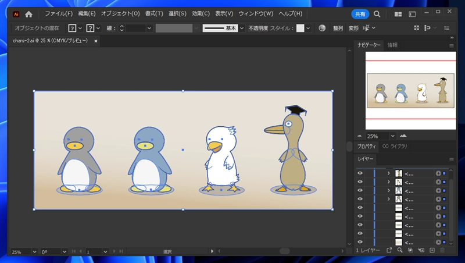Open the fill color dropdown arrow
Image resolution: width=465 pixels, height=263 pixels.
80,28
